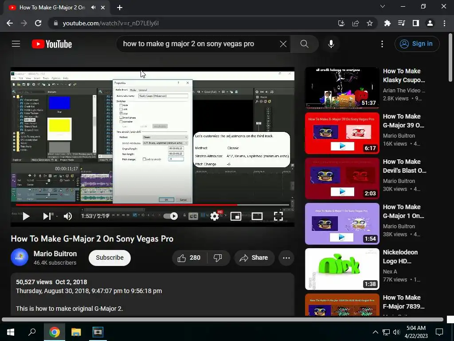
Task: Open Klasky Csupo 51:37 video thumbnail
Action: click(342, 87)
